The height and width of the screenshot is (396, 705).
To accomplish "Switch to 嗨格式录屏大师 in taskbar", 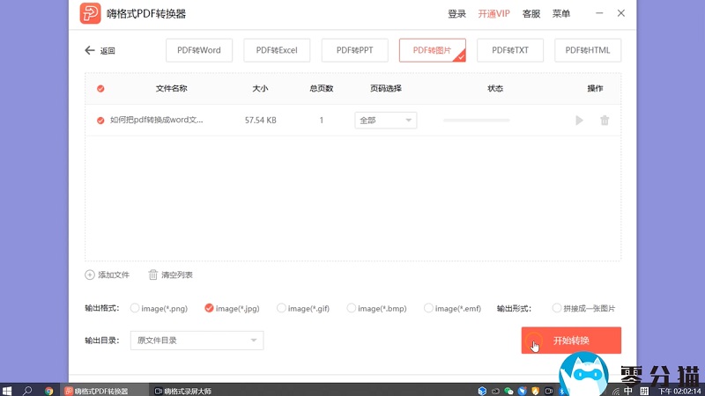I will (183, 391).
